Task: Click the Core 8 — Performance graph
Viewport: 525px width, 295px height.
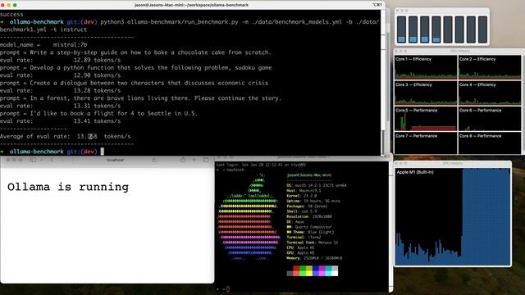Action: point(490,143)
